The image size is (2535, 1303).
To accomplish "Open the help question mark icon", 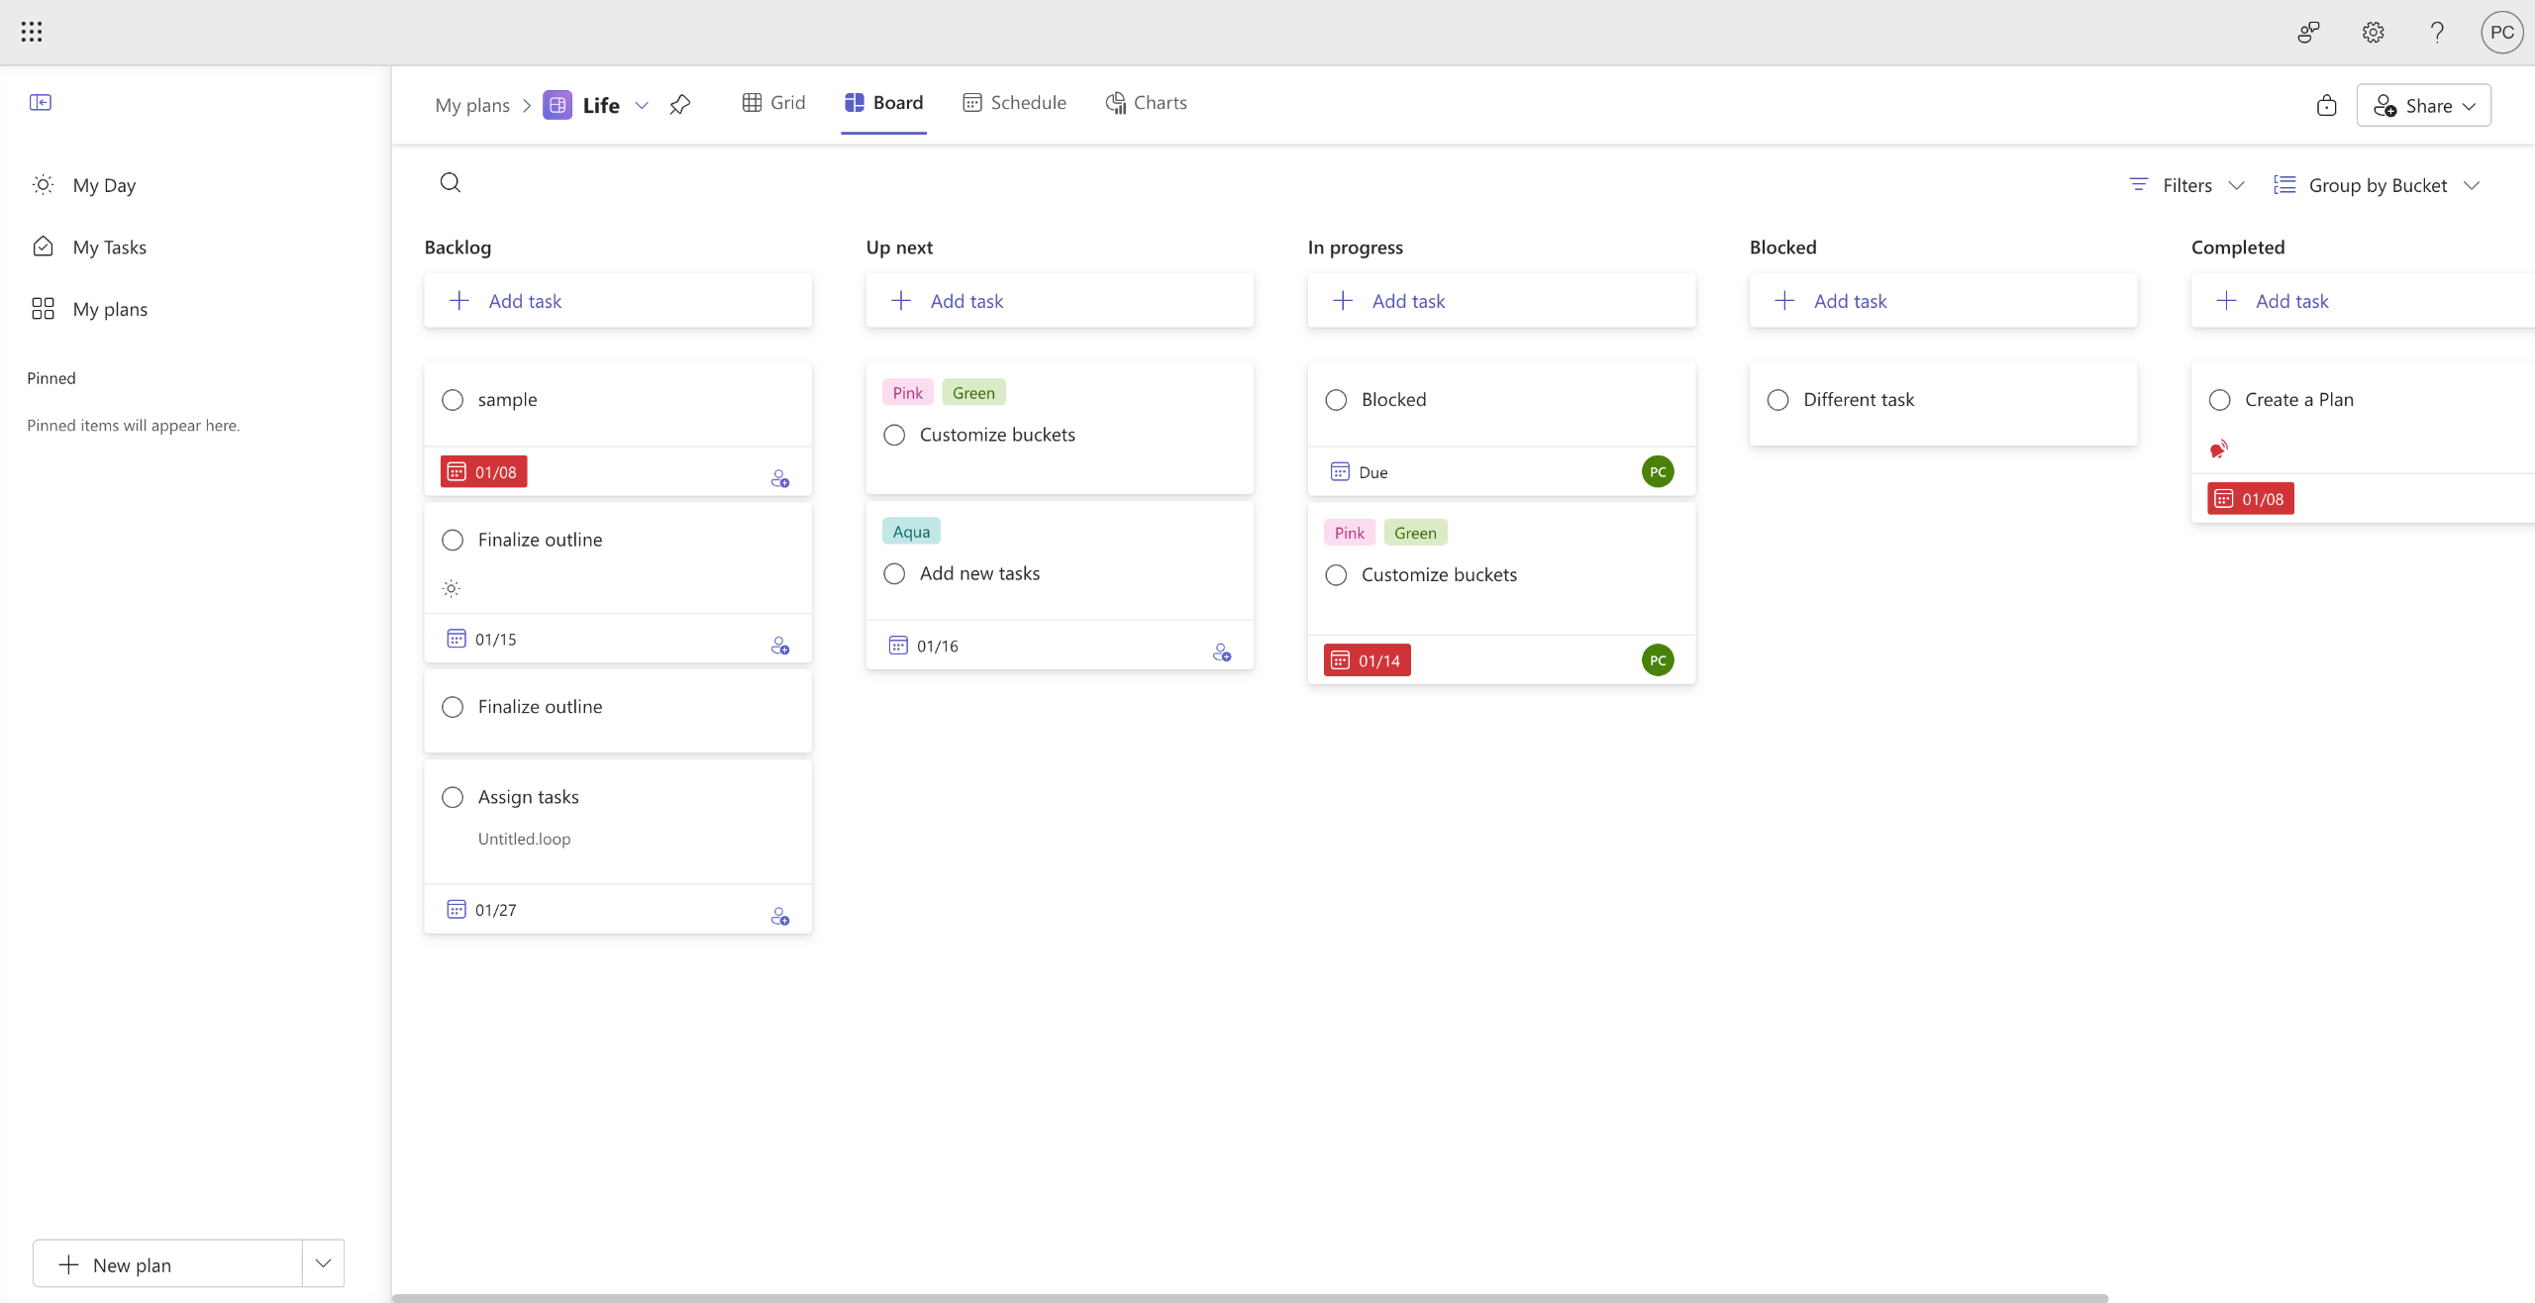I will (2437, 33).
